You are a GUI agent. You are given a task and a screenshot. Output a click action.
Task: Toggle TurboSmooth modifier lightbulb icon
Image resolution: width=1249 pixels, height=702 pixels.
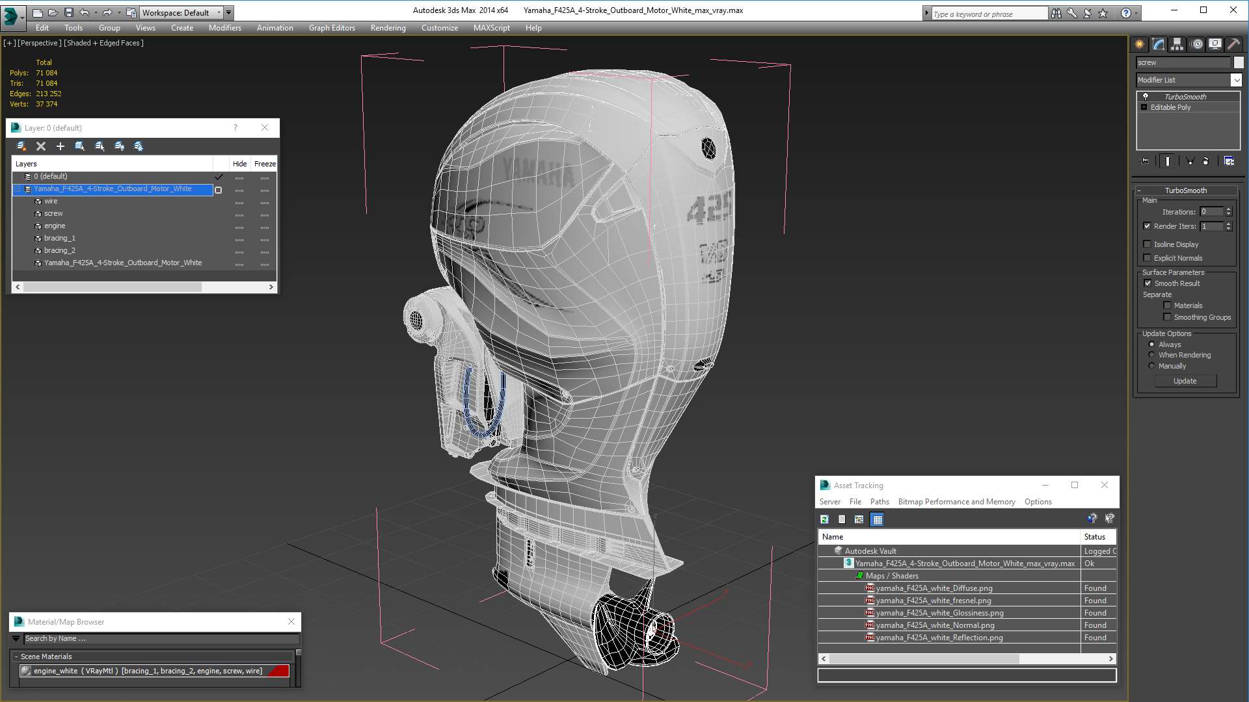click(1146, 96)
